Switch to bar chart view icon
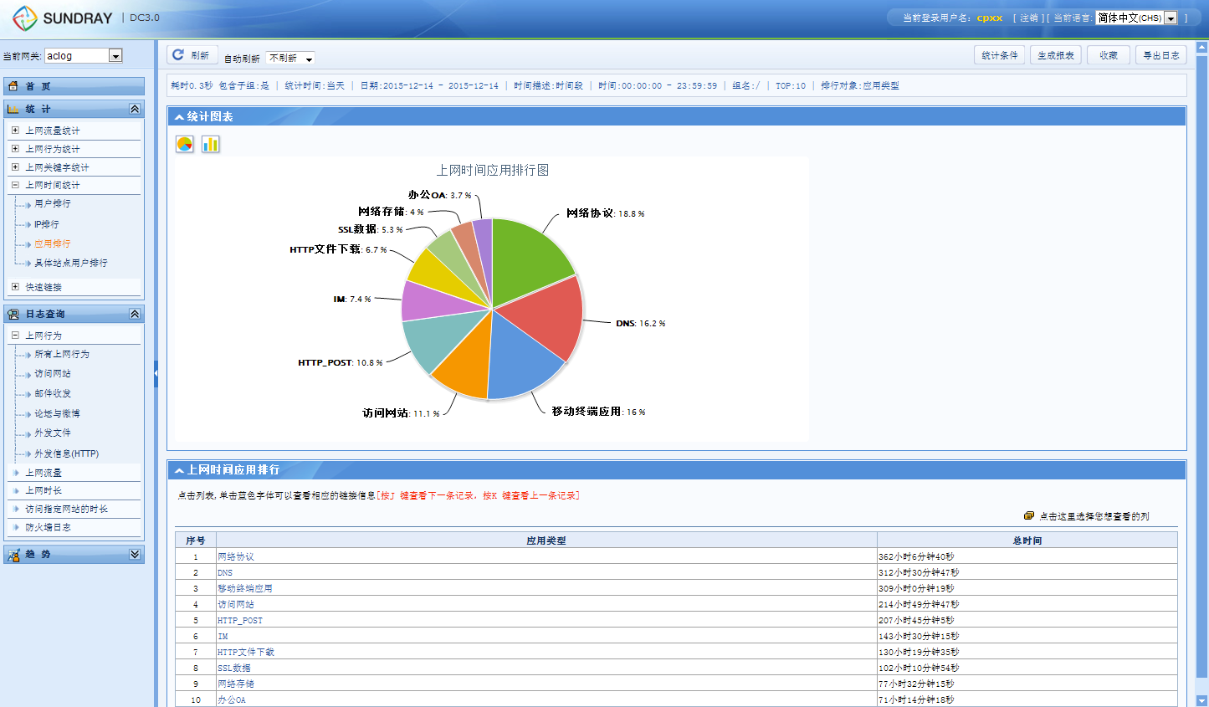This screenshot has height=707, width=1209. pos(211,144)
